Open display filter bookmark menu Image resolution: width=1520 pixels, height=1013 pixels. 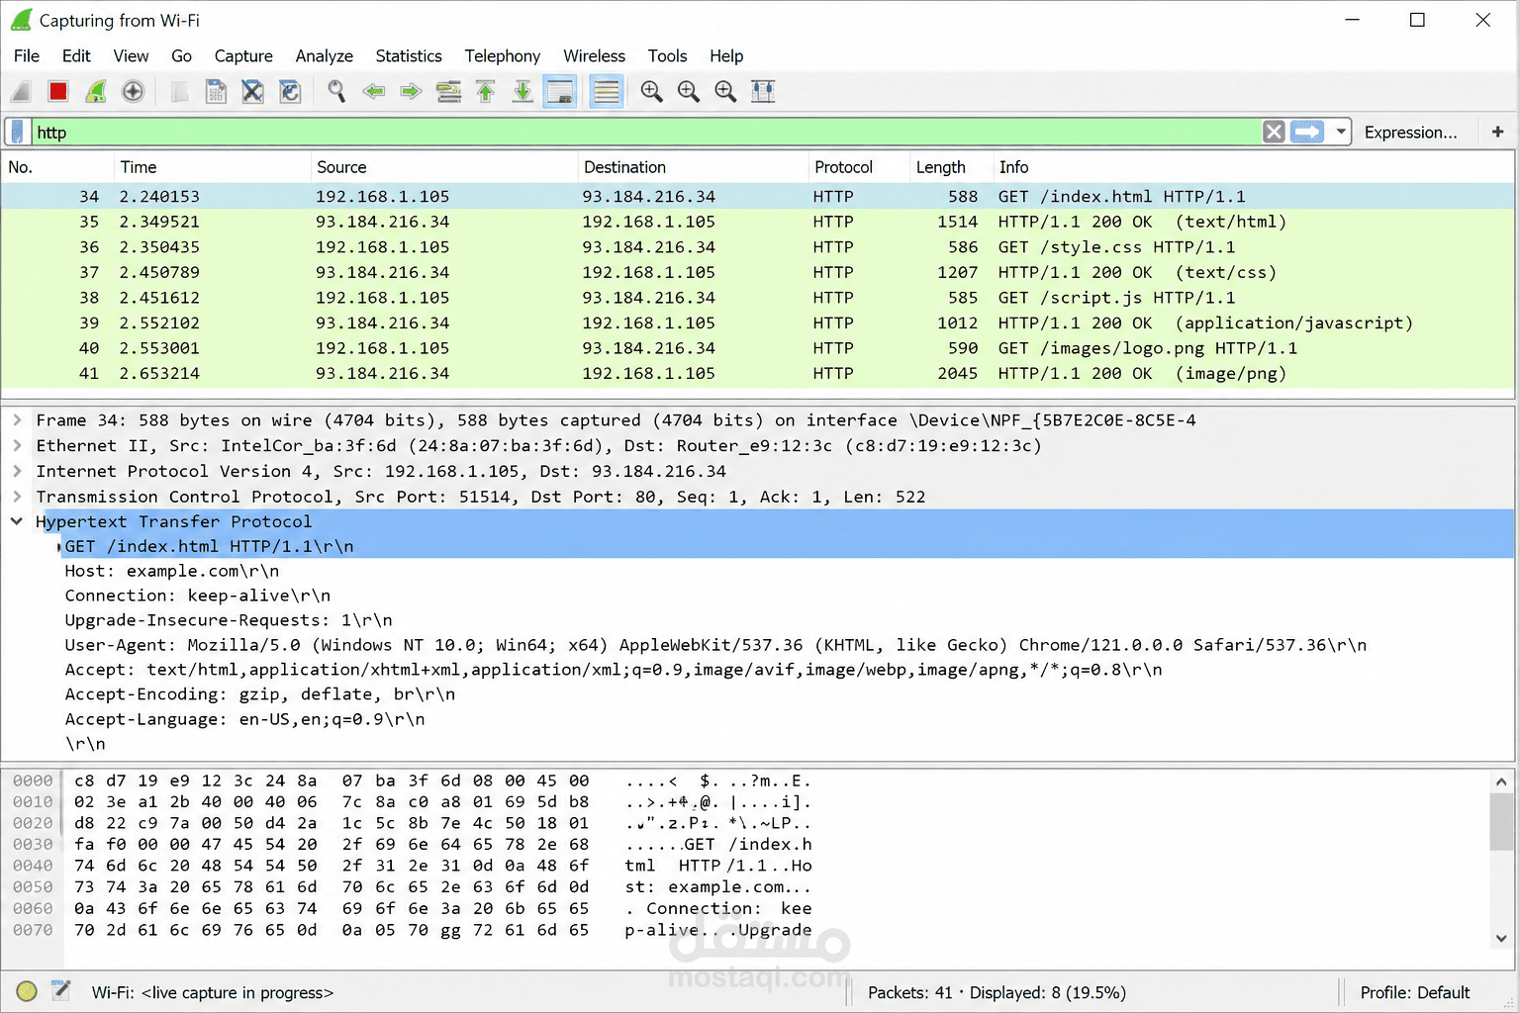coord(18,132)
